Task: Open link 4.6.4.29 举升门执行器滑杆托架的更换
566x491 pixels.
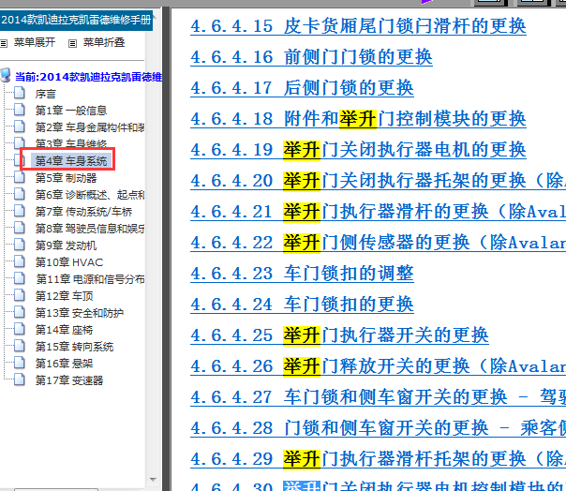Action: 378,459
